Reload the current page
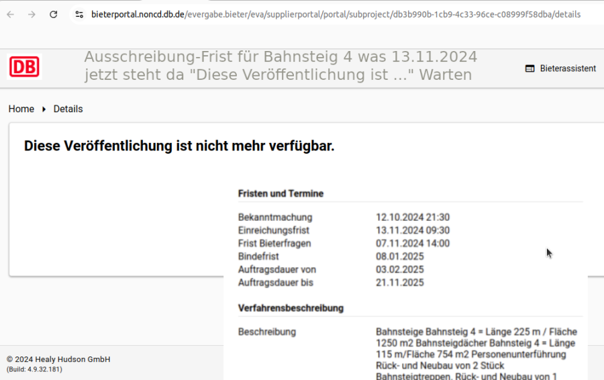Screen dimensions: 604x380 (x=54, y=14)
